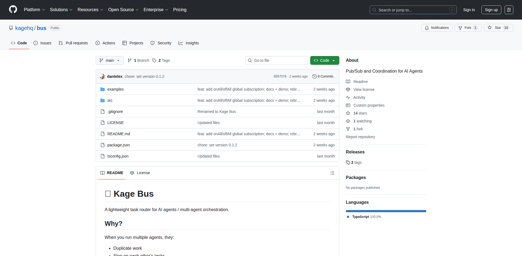Open the kagehq owner link
This screenshot has height=256, width=522.
[24, 28]
